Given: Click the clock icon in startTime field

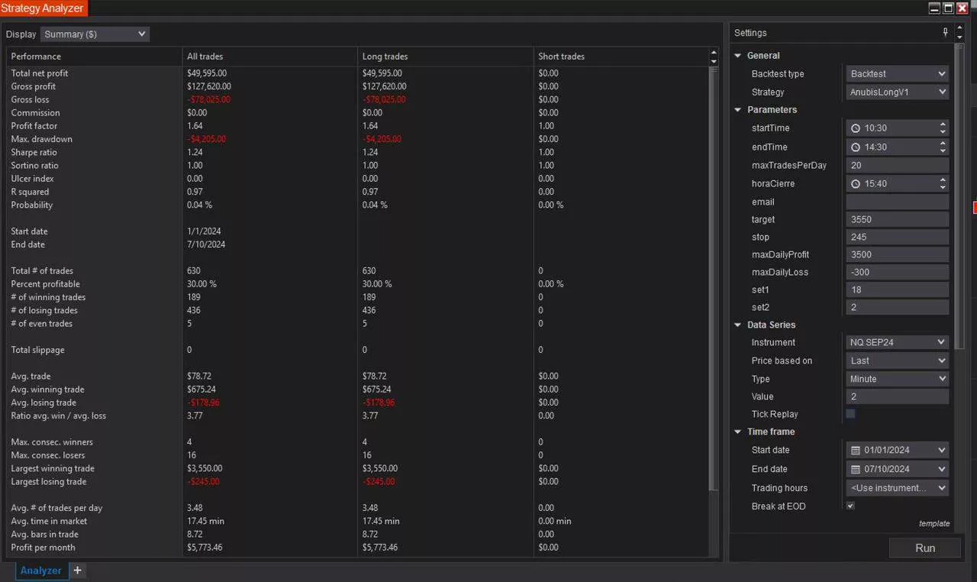Looking at the screenshot, I should point(856,128).
